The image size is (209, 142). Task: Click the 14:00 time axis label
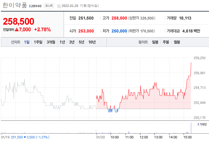pyautogui.click(x=173, y=137)
